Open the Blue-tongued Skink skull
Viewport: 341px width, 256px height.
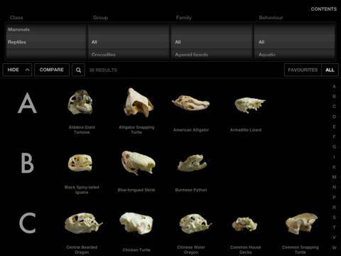coord(139,162)
